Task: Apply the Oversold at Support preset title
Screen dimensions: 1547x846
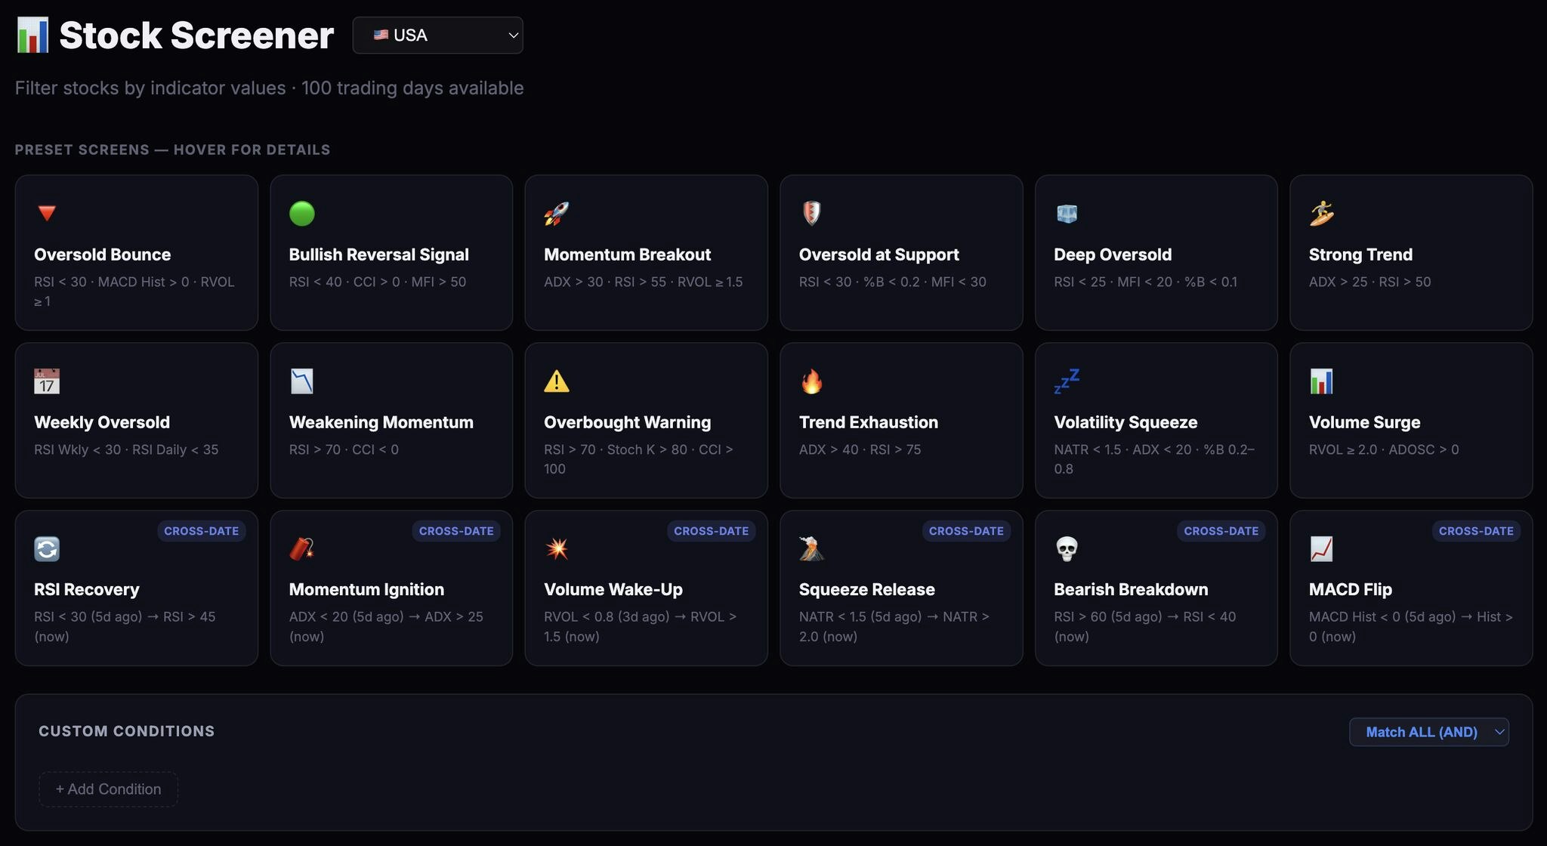Action: [879, 255]
